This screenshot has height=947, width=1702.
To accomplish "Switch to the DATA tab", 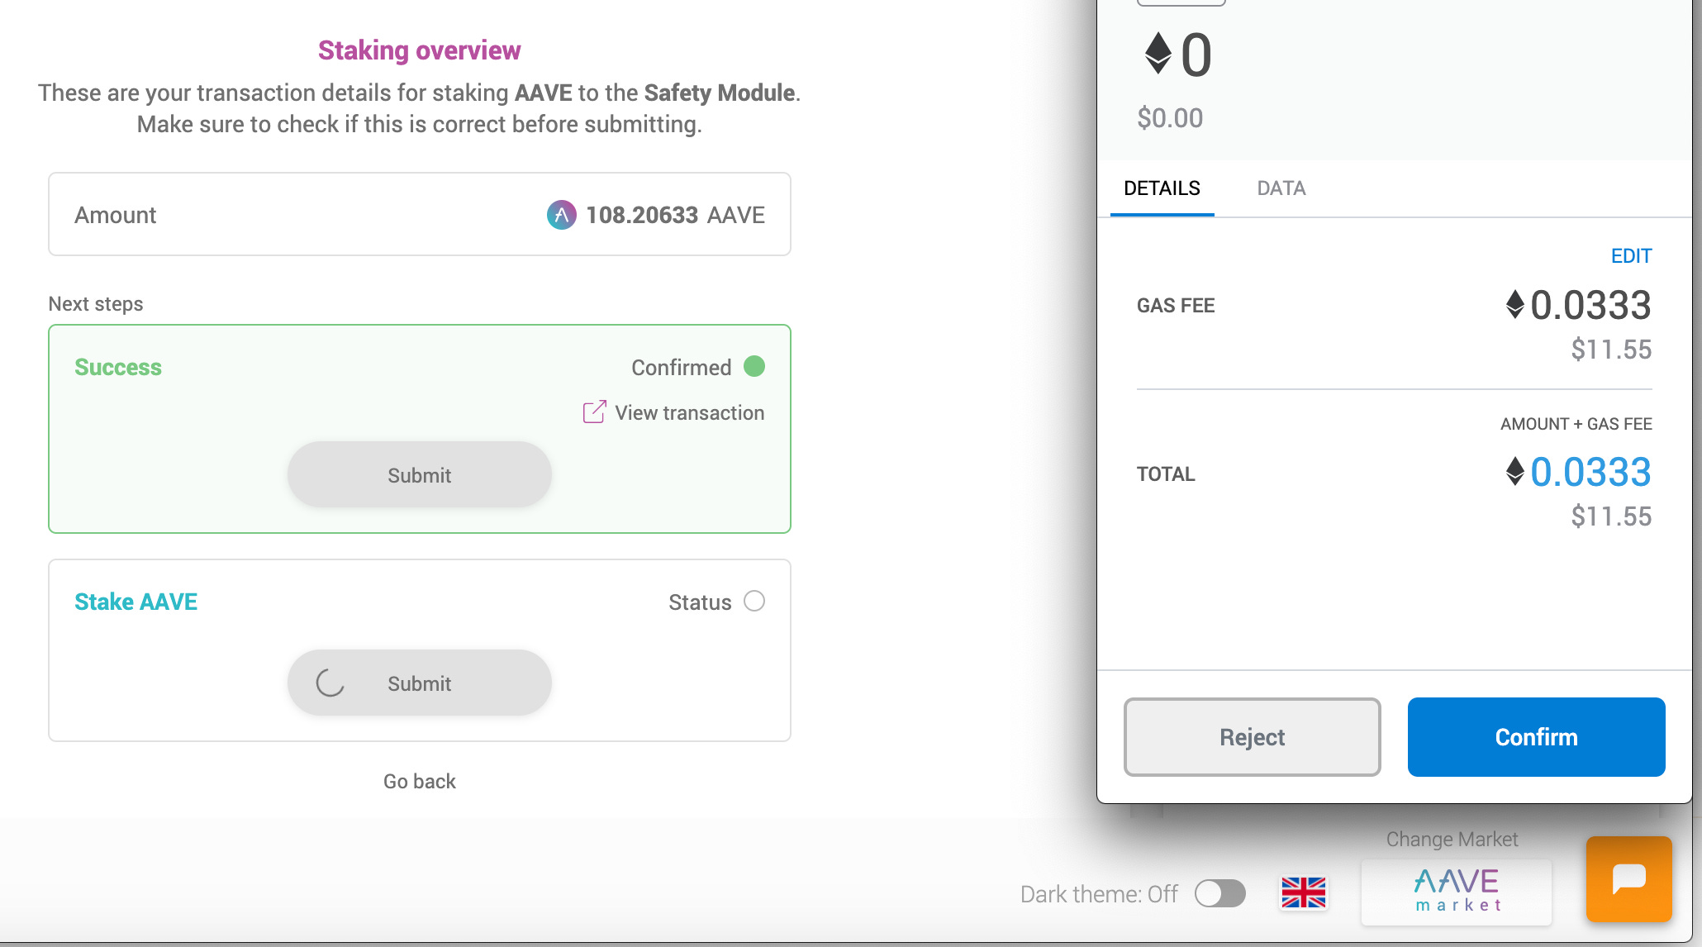I will [1281, 188].
